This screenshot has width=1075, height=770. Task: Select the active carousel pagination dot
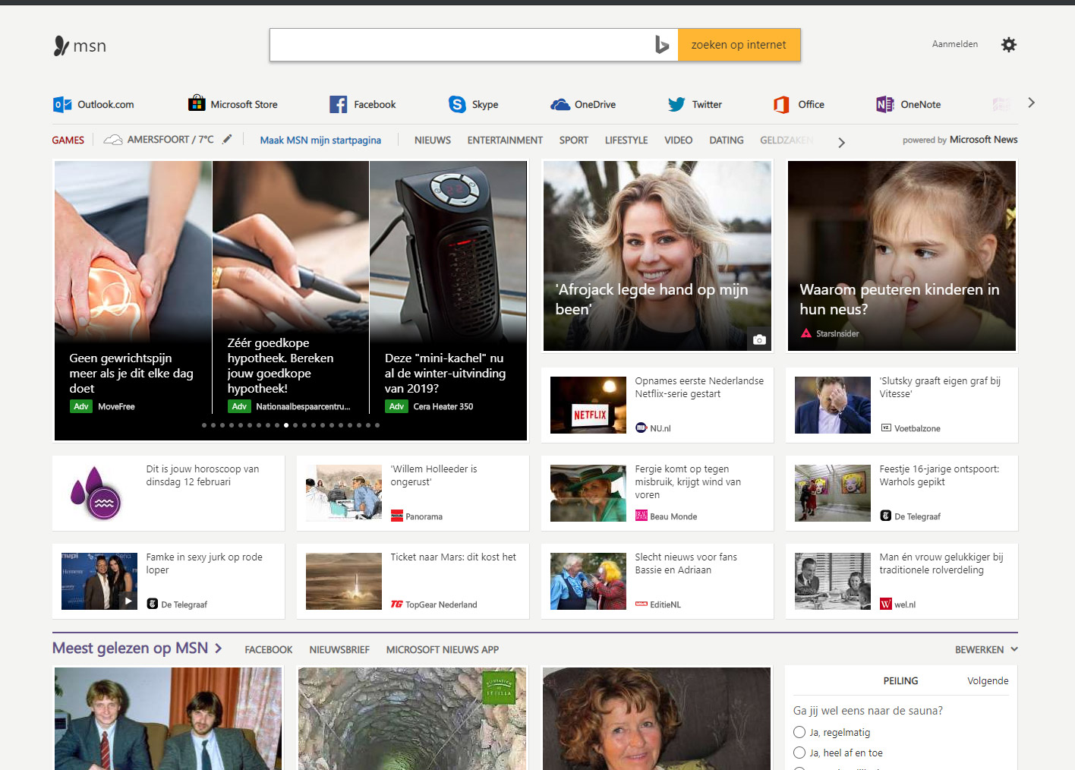point(286,425)
